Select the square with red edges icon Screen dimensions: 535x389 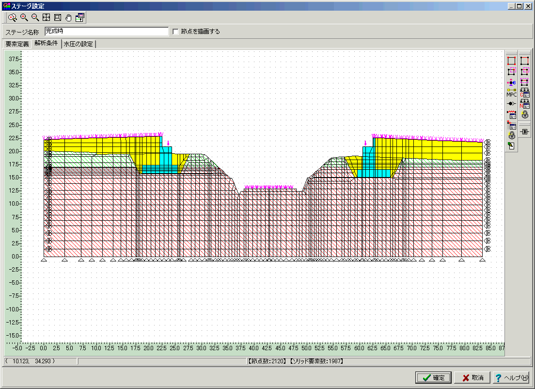[524, 61]
